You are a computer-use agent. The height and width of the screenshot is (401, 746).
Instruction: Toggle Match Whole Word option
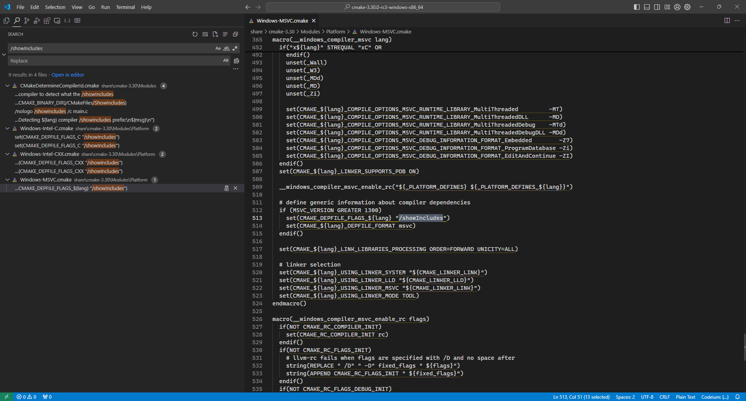227,48
